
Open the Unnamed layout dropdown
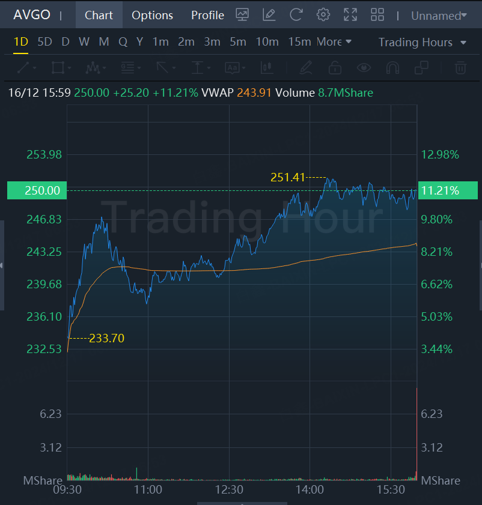439,16
